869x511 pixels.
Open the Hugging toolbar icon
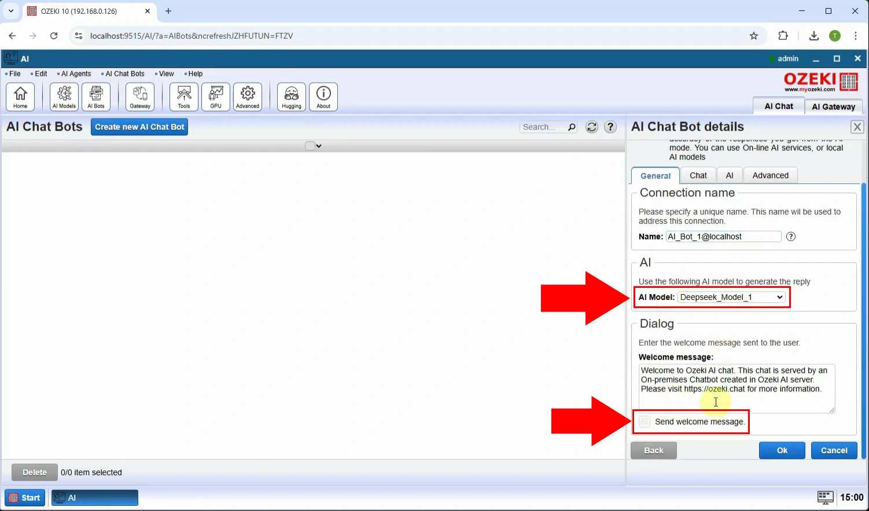point(292,97)
